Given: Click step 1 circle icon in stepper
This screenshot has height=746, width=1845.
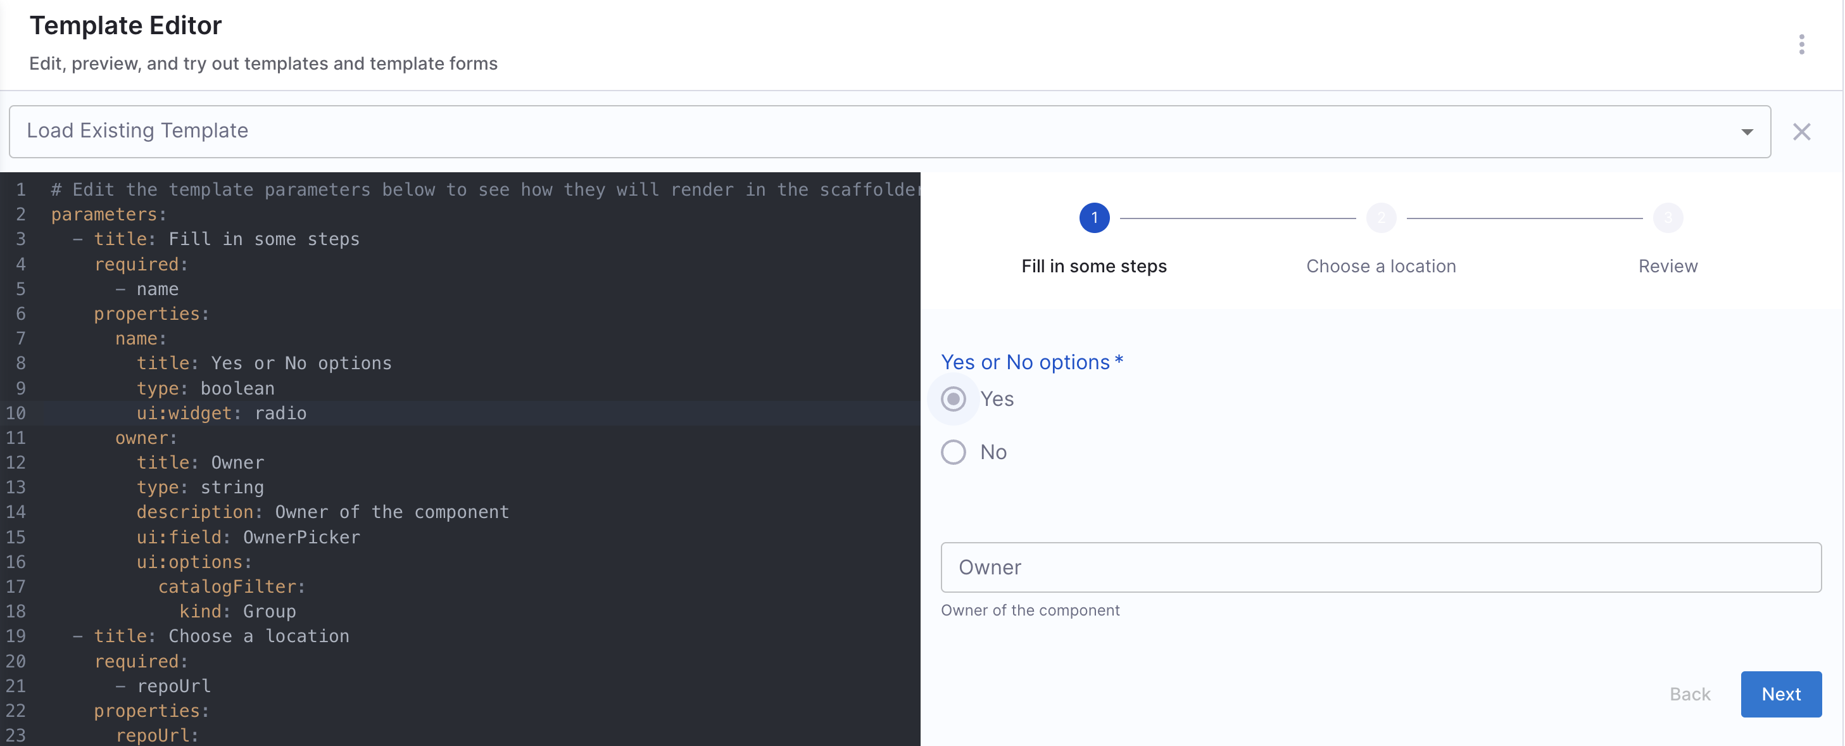Looking at the screenshot, I should tap(1093, 218).
